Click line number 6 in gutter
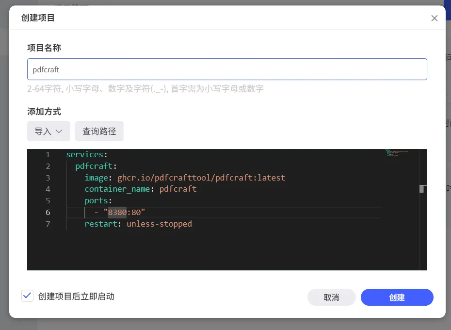Viewport: 451px width, 330px height. [48, 213]
